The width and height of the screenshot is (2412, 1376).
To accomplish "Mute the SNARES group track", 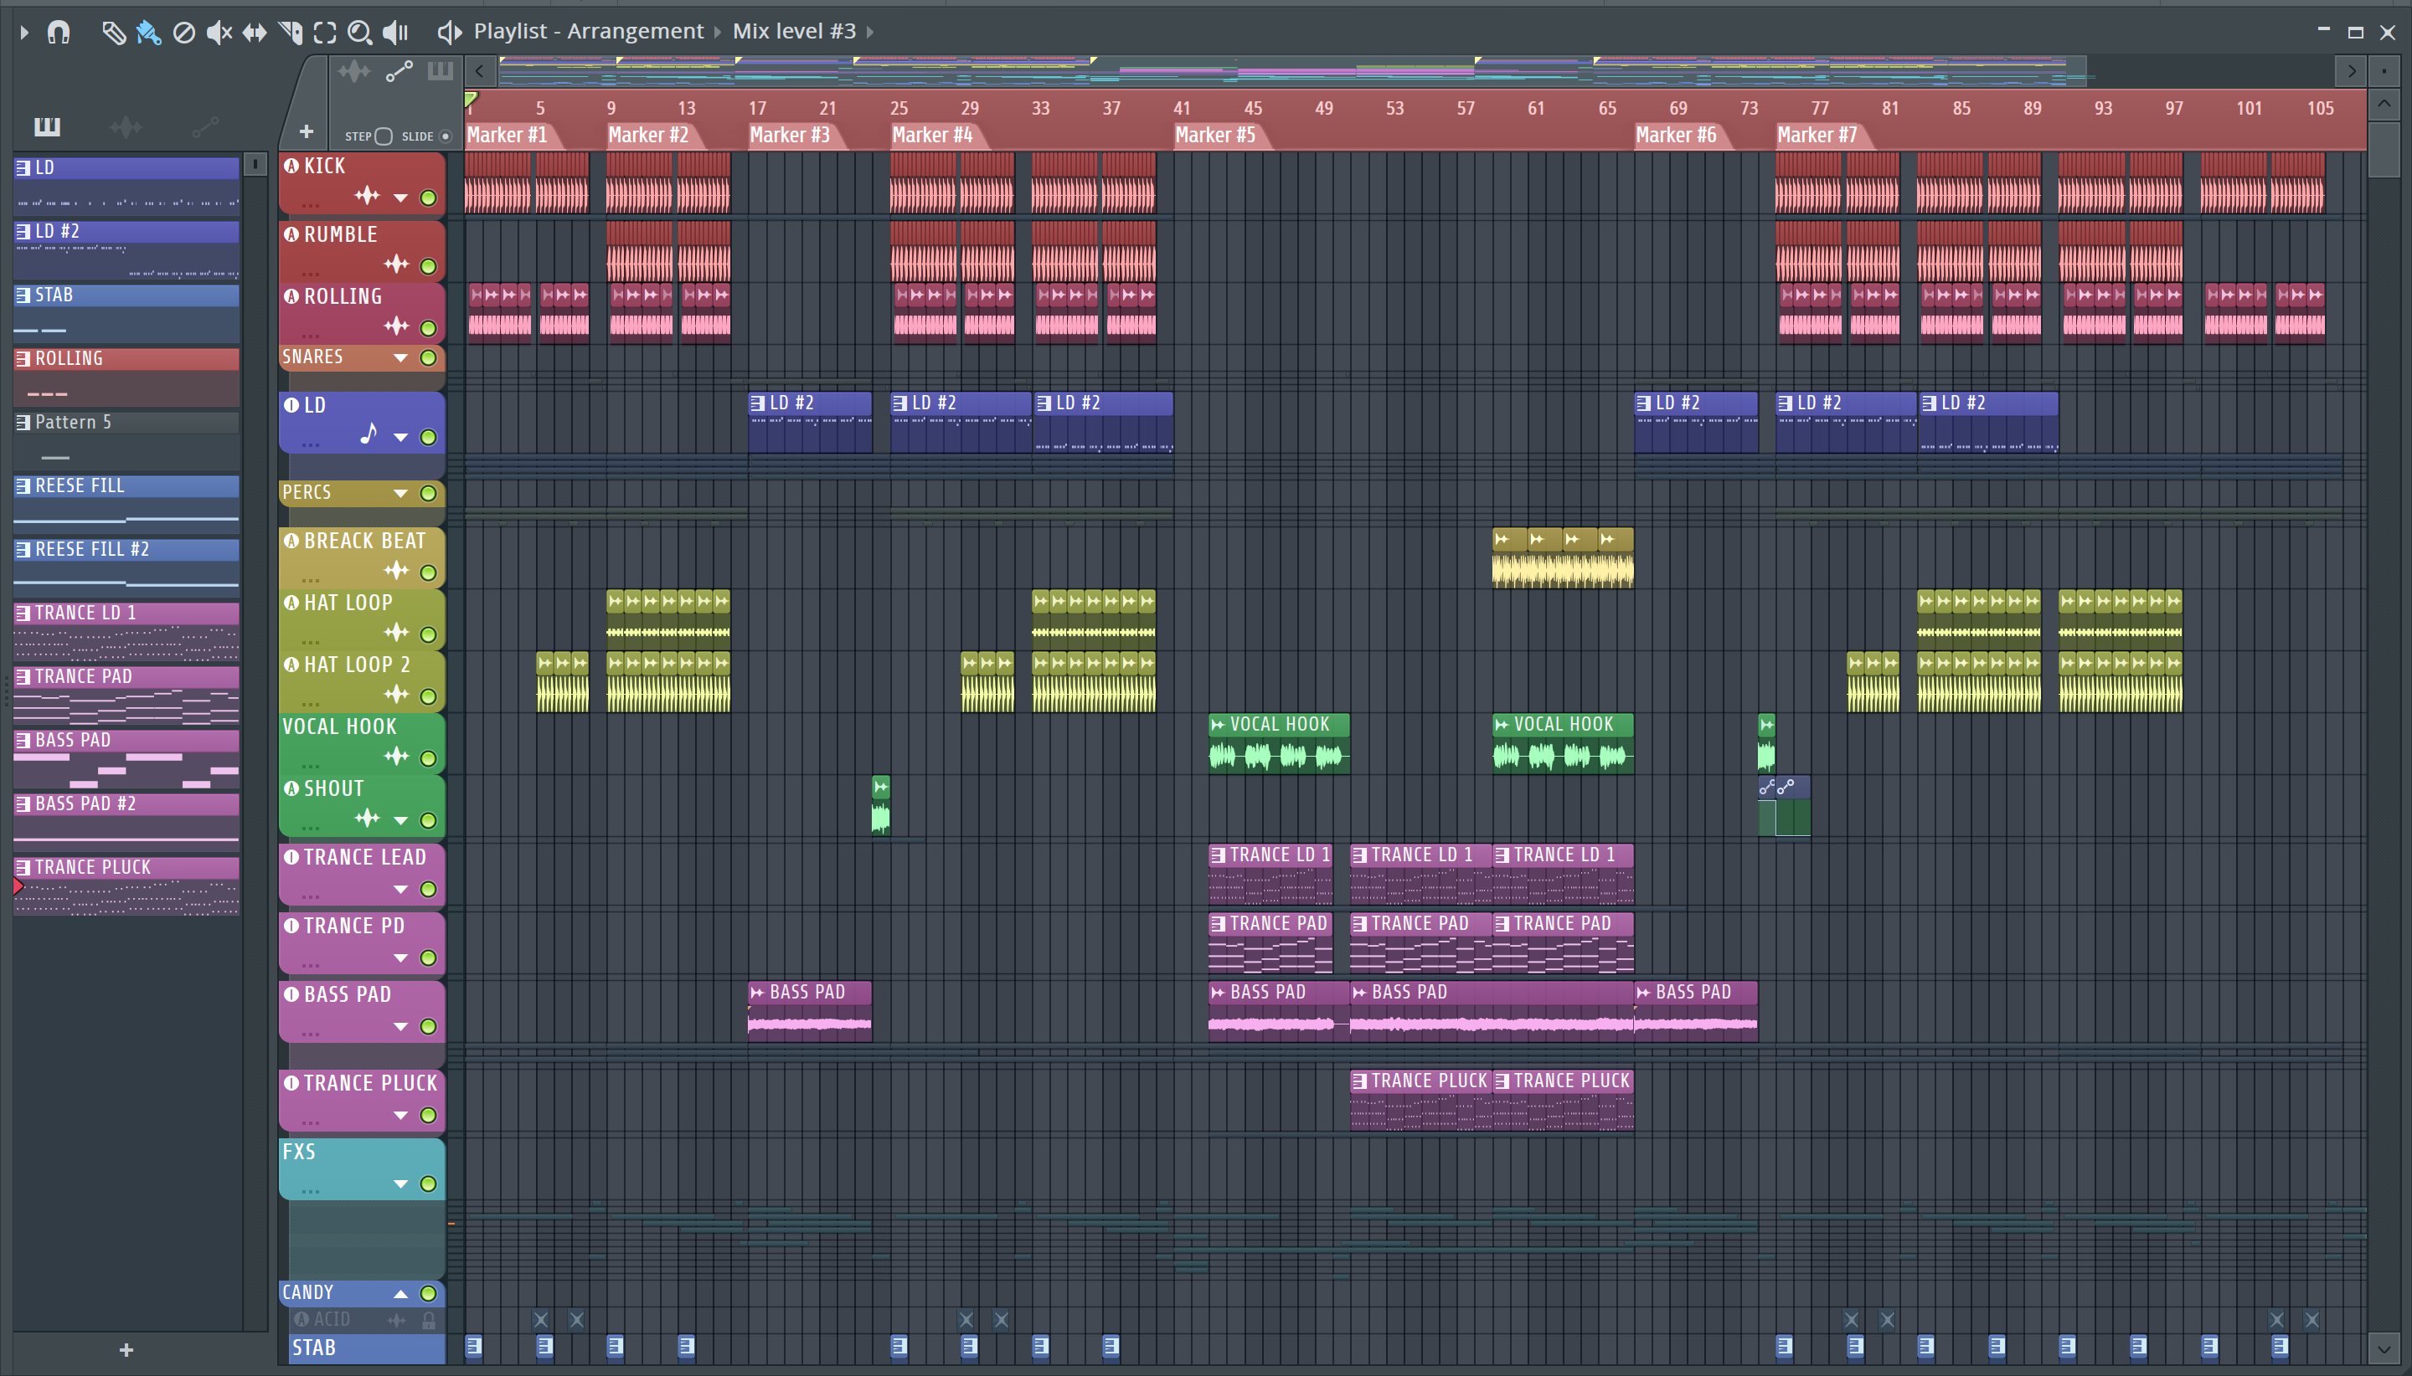I will (x=428, y=357).
